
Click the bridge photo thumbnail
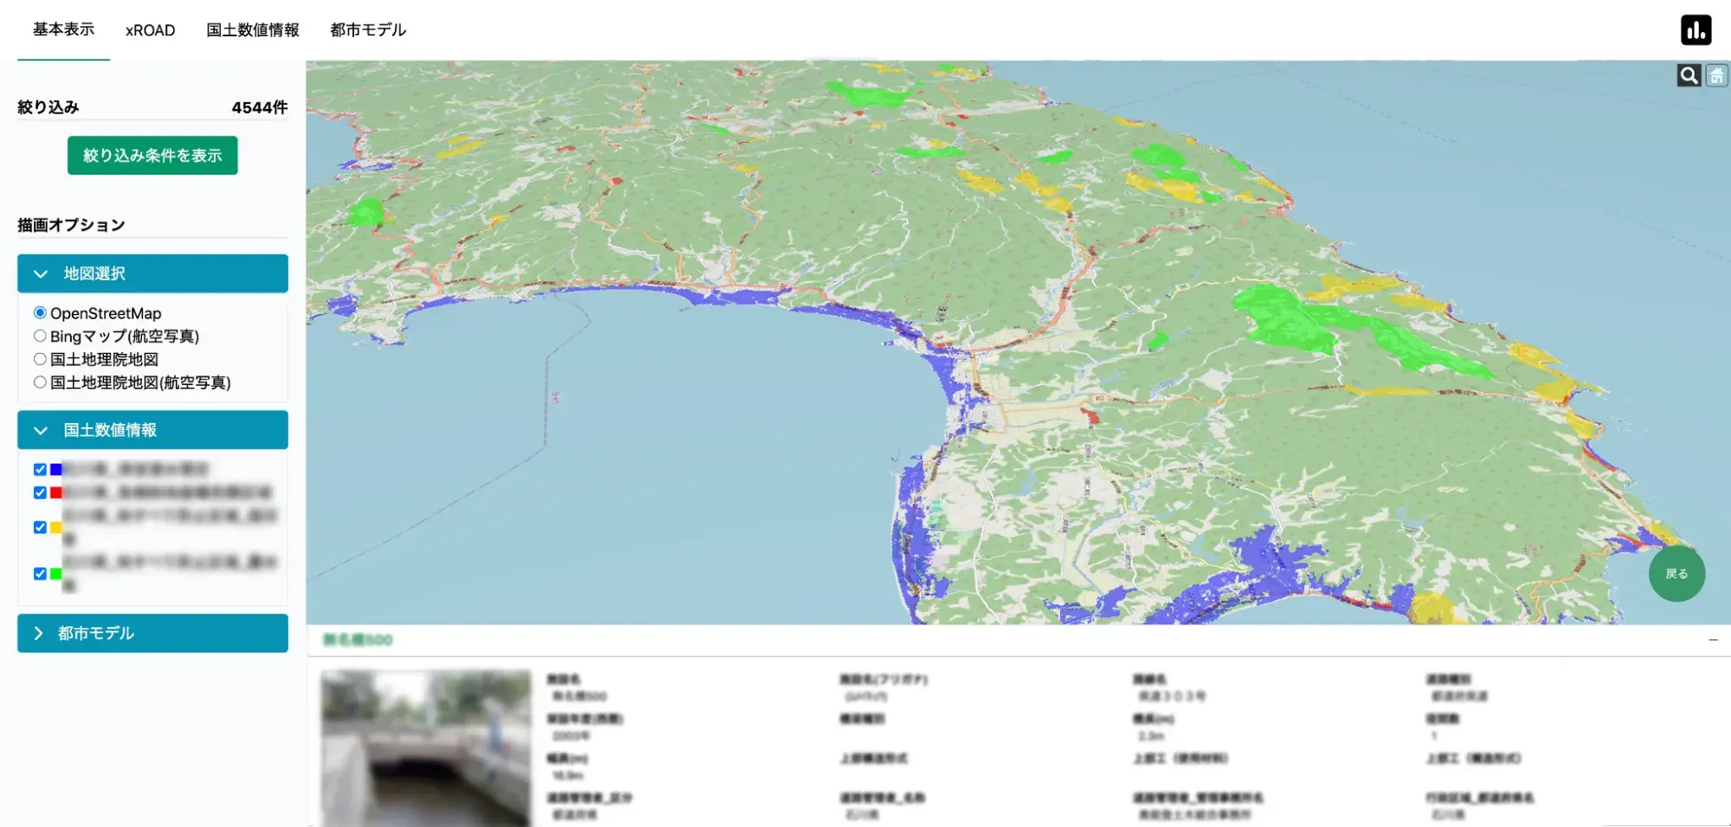click(x=425, y=747)
